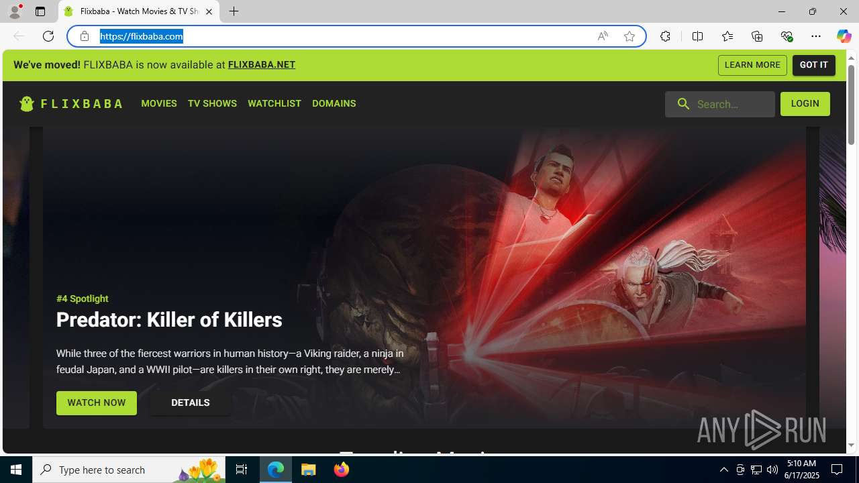Open the Favorites list icon
This screenshot has width=859, height=483.
pos(727,36)
